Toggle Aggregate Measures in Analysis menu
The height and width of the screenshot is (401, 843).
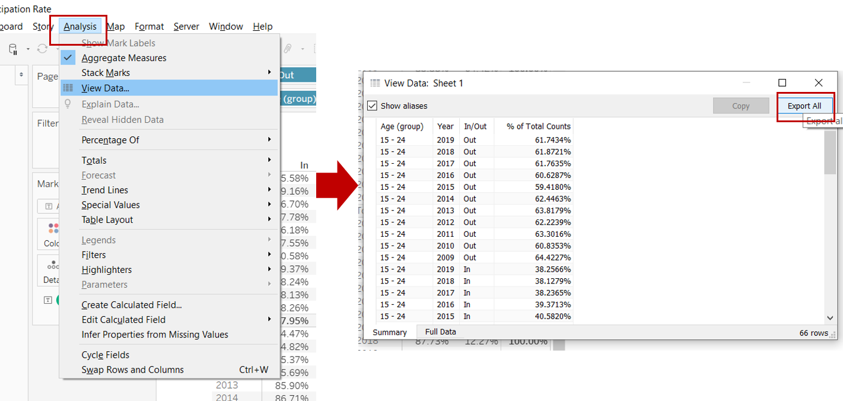coord(123,58)
